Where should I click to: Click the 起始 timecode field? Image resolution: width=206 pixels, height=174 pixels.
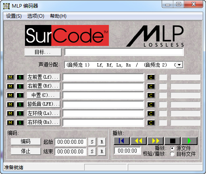[x=71, y=142]
